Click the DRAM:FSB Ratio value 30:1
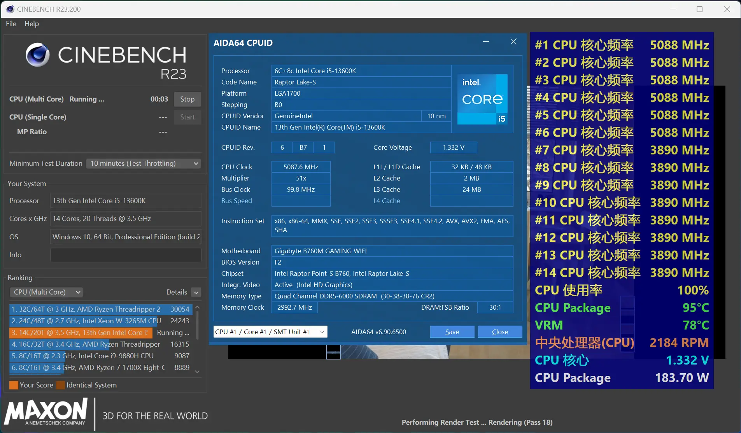This screenshot has height=433, width=741. [x=495, y=307]
